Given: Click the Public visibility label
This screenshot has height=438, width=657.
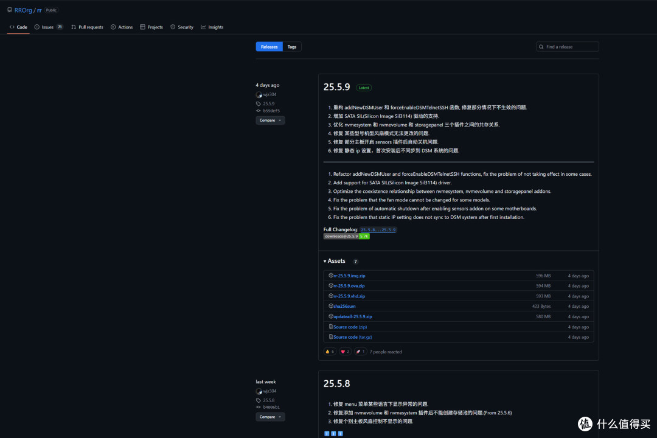Looking at the screenshot, I should click(x=51, y=10).
